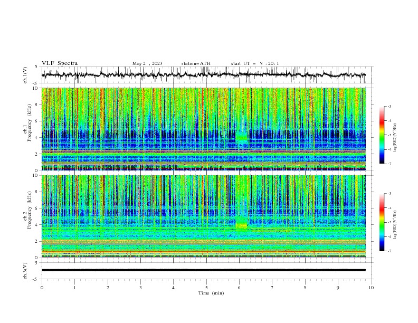
Task: Click the ch.2 spectrogram "10" frequency tick
Action: click(x=36, y=175)
